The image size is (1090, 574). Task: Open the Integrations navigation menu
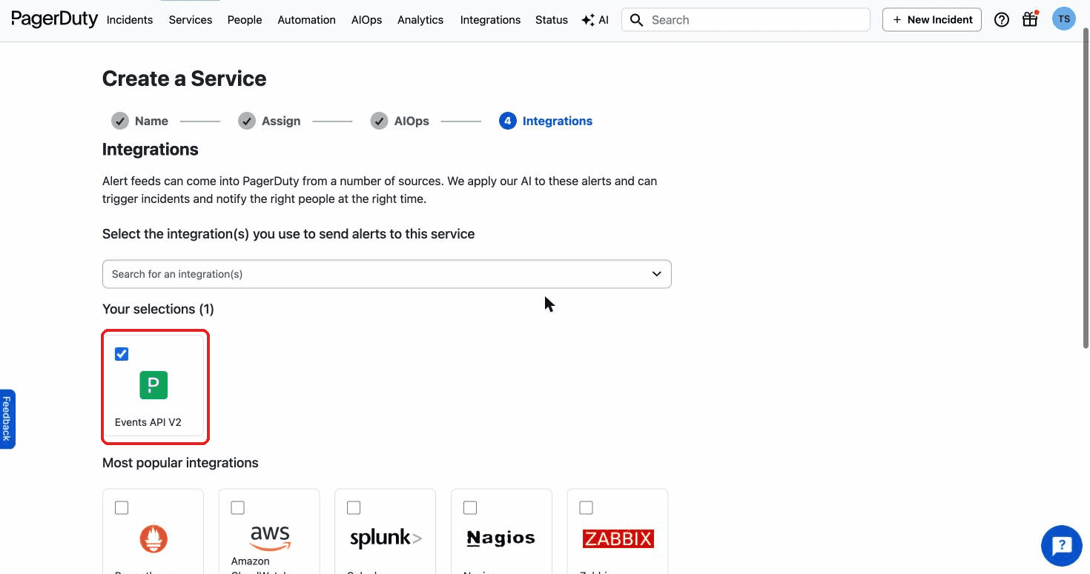pyautogui.click(x=490, y=20)
